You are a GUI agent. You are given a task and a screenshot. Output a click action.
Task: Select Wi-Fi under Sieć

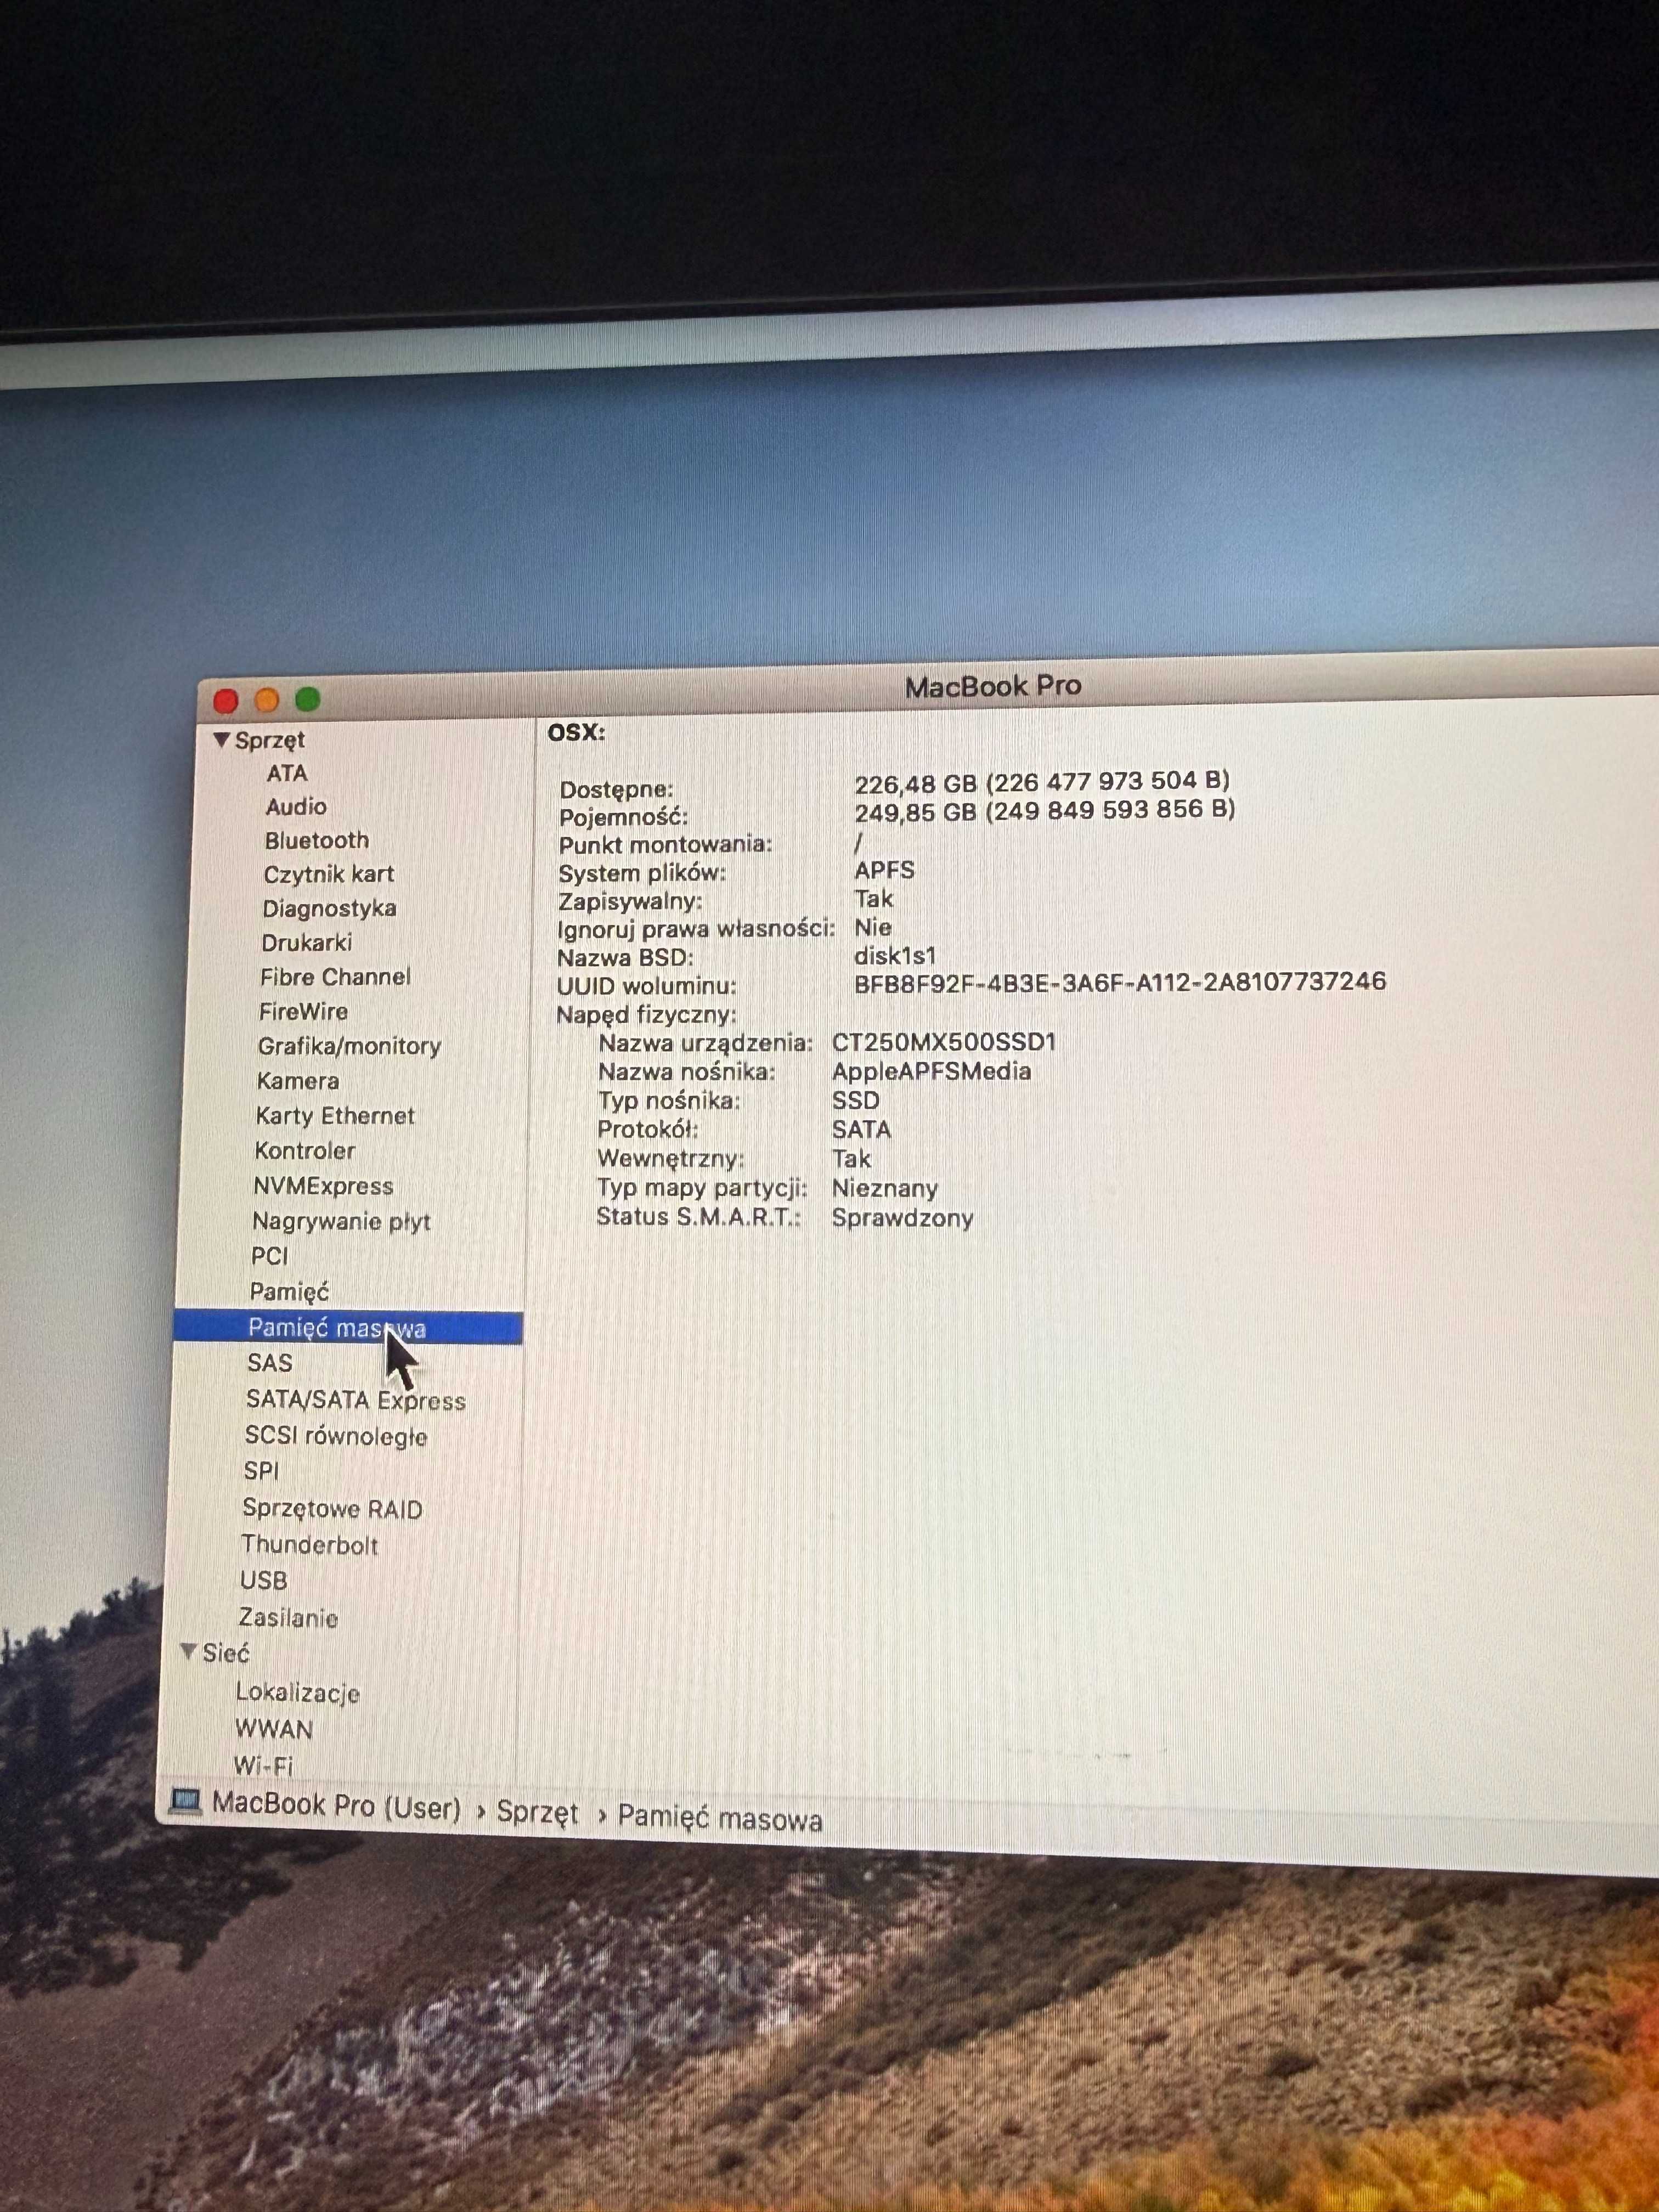[263, 1765]
